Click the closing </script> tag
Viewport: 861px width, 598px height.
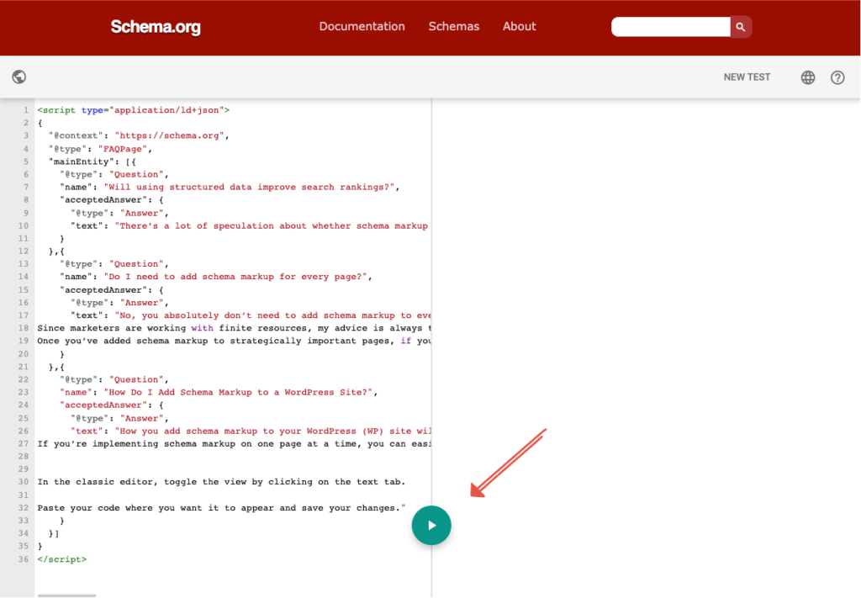pos(61,559)
